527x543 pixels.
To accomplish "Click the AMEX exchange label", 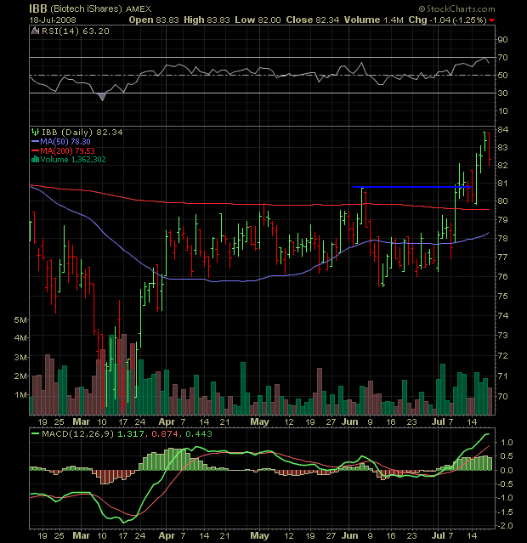I will [139, 9].
